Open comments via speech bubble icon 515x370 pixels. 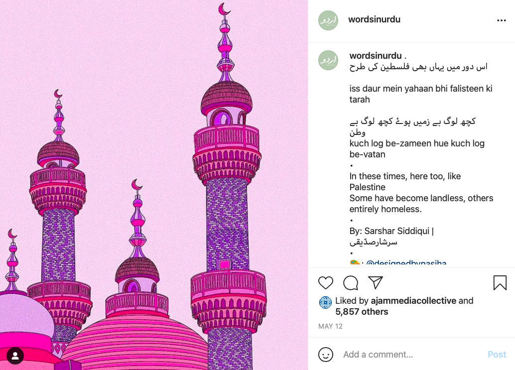point(351,283)
